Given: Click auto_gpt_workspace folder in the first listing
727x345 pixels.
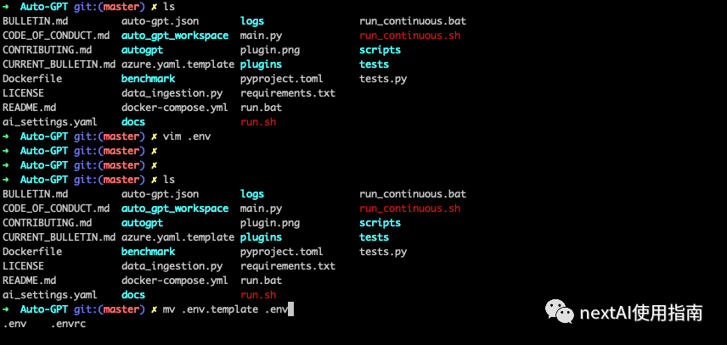Looking at the screenshot, I should click(x=174, y=36).
